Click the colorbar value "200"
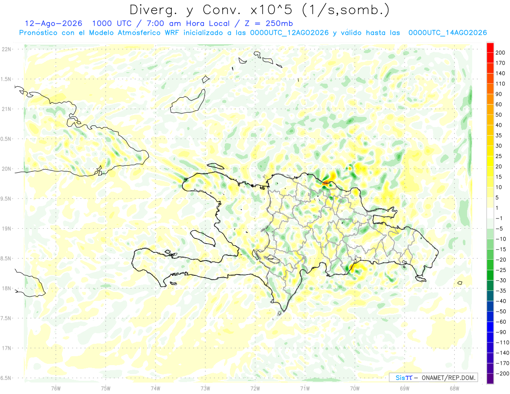510x394 pixels. tap(501, 53)
